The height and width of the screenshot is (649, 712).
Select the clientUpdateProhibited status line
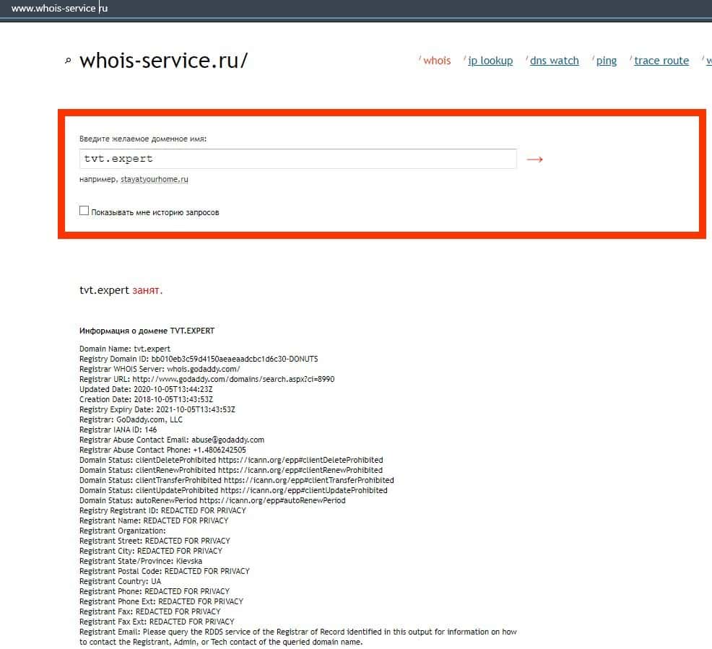[233, 490]
